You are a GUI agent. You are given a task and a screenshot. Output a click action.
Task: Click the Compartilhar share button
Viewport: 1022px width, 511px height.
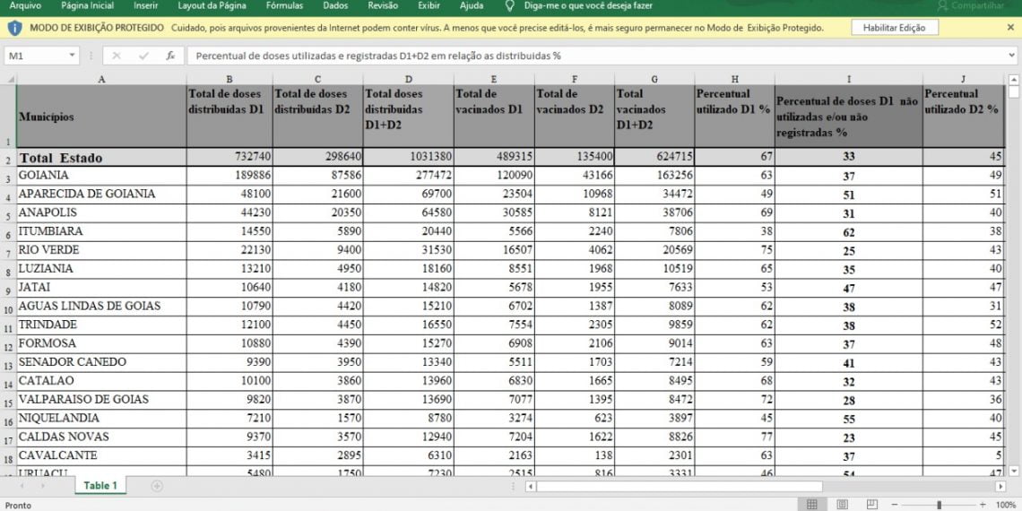(x=971, y=6)
